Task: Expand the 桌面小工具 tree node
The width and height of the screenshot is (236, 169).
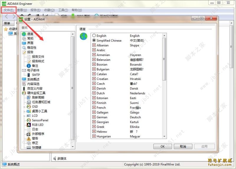Action: (x=24, y=111)
